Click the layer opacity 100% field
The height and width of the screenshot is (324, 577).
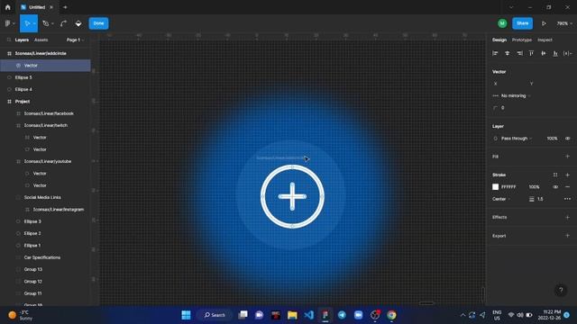pyautogui.click(x=552, y=139)
